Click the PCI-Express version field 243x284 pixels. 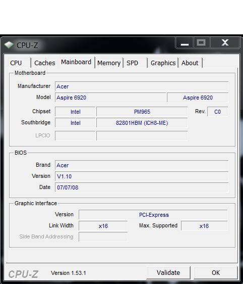[x=153, y=215]
